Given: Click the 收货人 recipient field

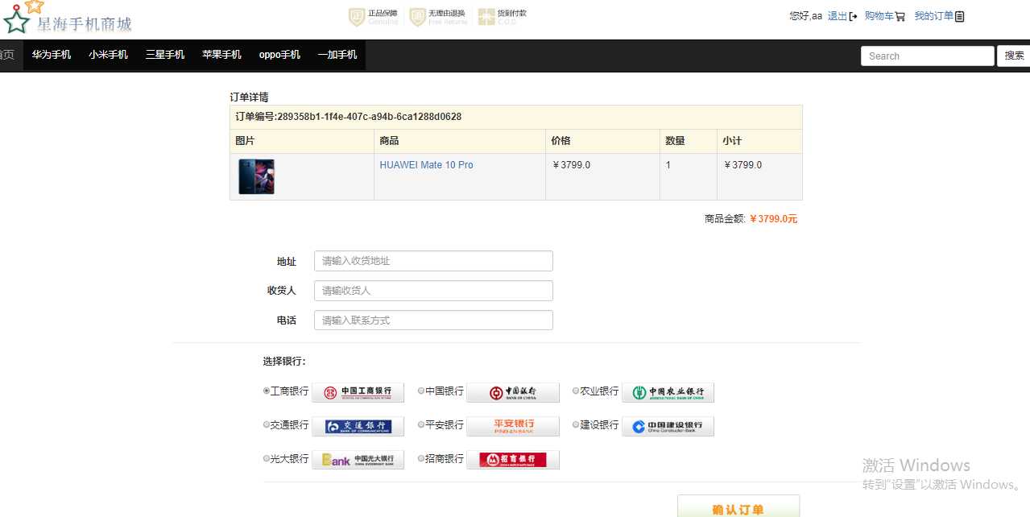Looking at the screenshot, I should [x=433, y=291].
